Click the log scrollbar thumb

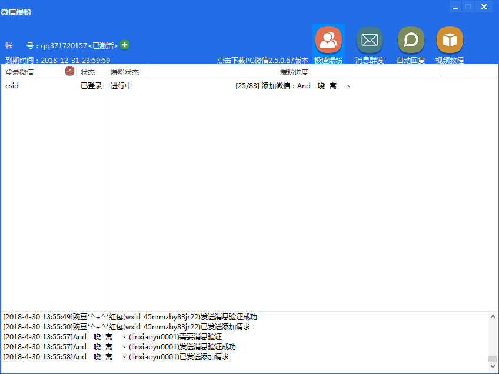pos(493,359)
